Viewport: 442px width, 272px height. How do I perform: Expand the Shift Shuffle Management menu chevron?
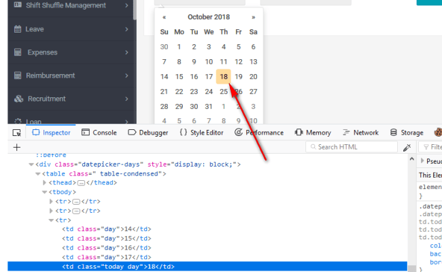[126, 5]
